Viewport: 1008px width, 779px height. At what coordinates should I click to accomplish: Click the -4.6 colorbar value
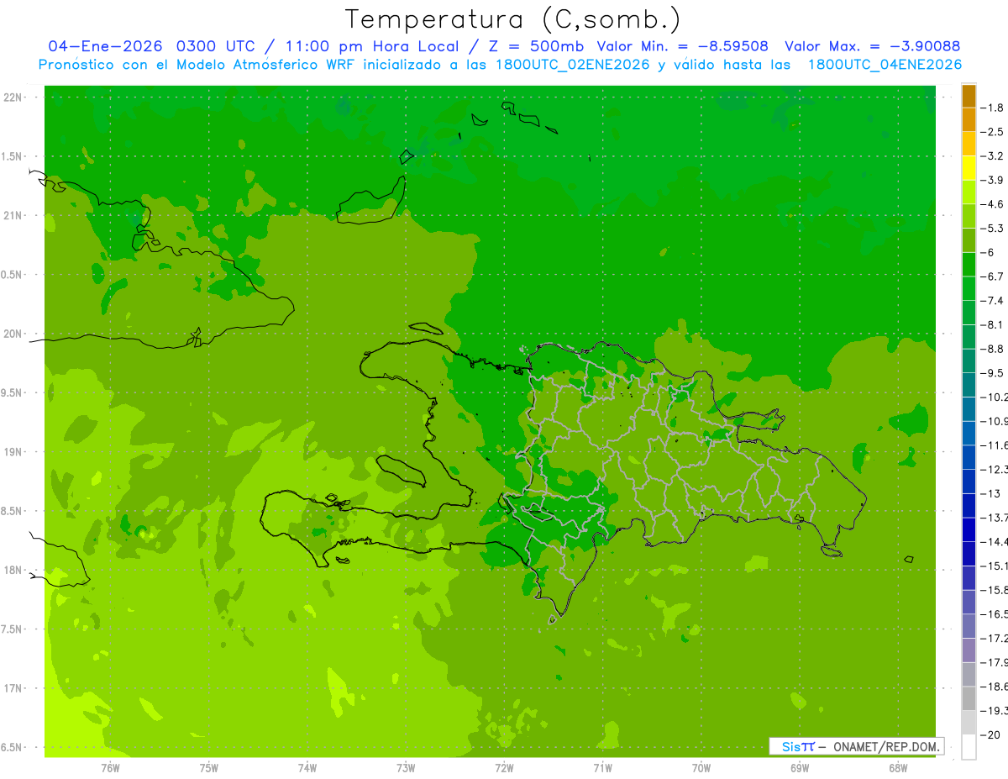[x=993, y=204]
